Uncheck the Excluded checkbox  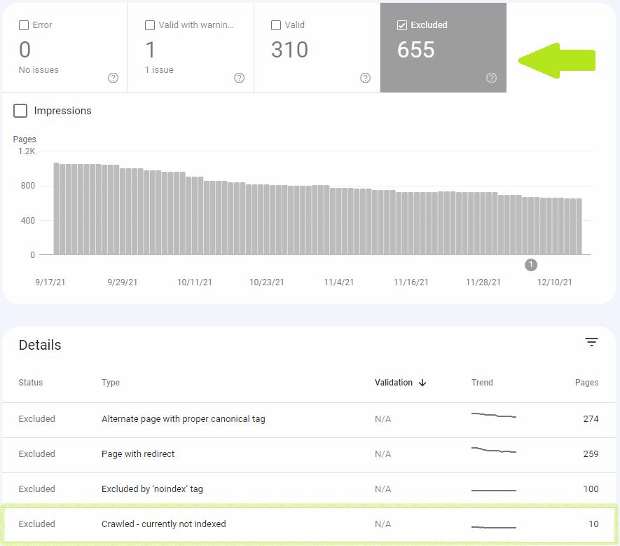pos(402,25)
